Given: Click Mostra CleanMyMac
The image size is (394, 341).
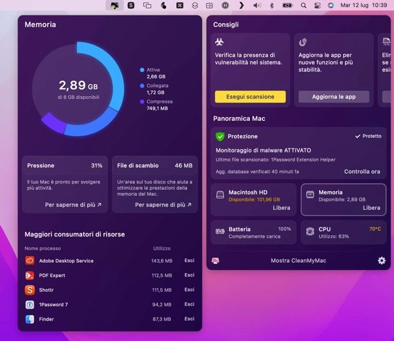Looking at the screenshot, I should point(298,260).
